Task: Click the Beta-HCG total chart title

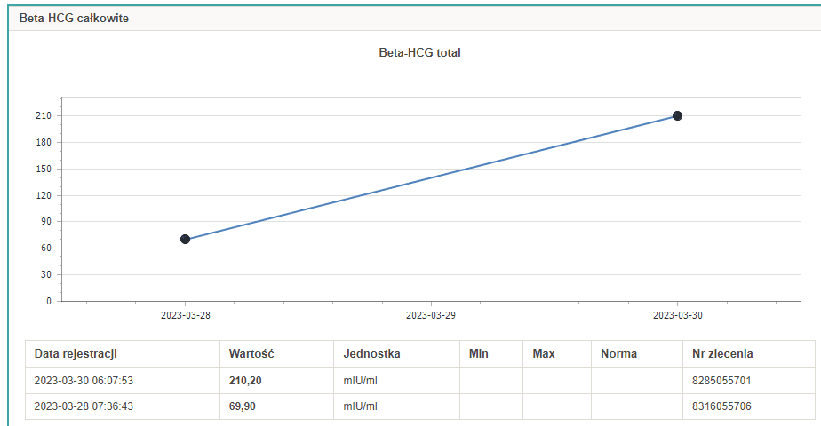Action: point(419,52)
